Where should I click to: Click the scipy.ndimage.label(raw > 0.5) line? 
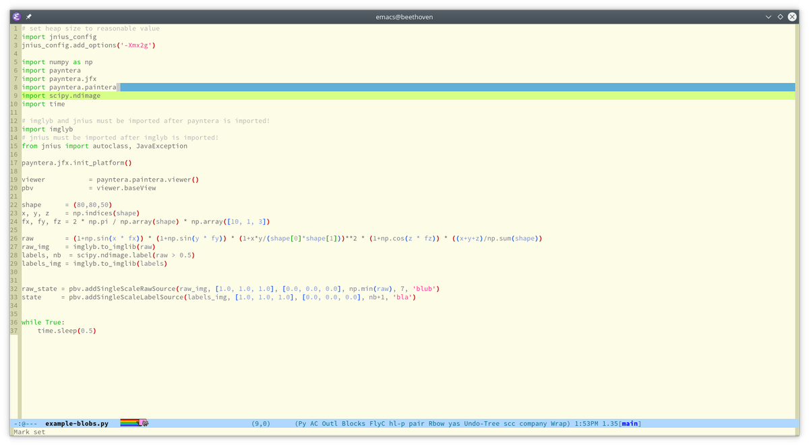pos(109,255)
